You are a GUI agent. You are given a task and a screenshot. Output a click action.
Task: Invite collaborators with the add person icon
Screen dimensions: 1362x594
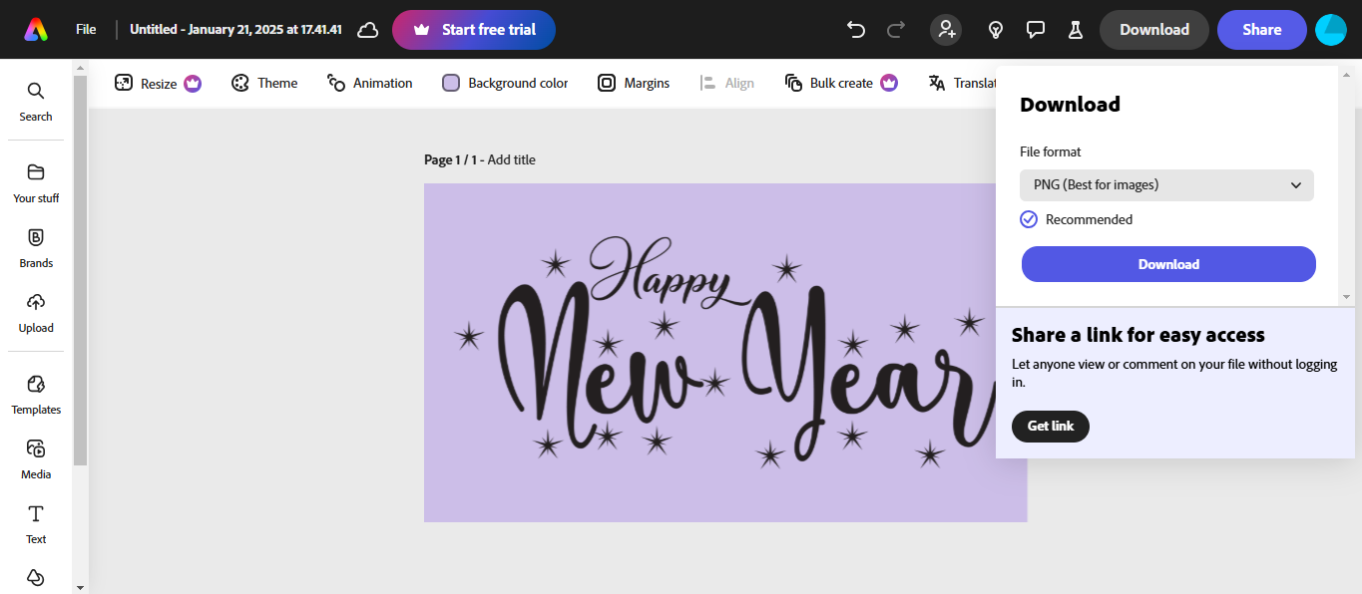[x=946, y=30]
